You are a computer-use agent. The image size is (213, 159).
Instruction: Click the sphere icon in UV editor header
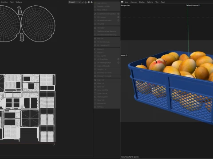click(x=89, y=2)
